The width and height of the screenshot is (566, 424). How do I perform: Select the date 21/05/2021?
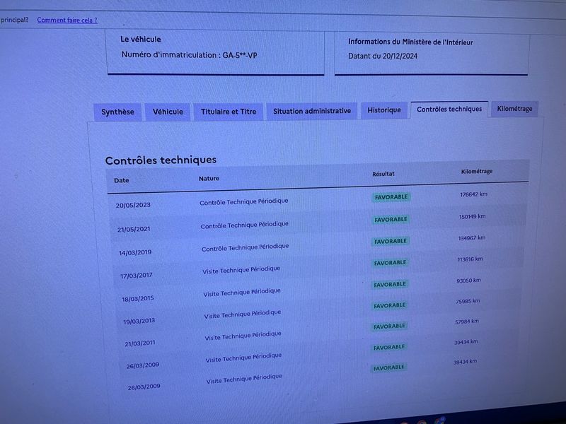(134, 229)
